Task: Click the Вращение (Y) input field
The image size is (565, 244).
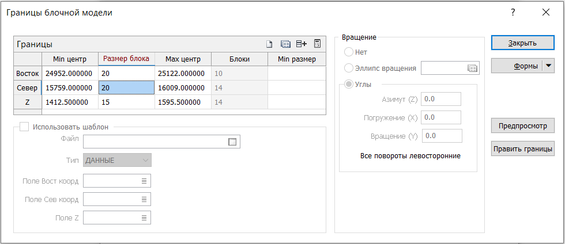Action: pos(442,136)
